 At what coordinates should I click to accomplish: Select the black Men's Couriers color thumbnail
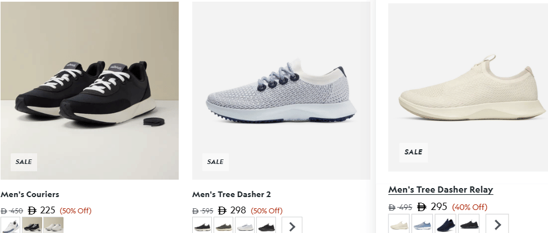coord(32,226)
